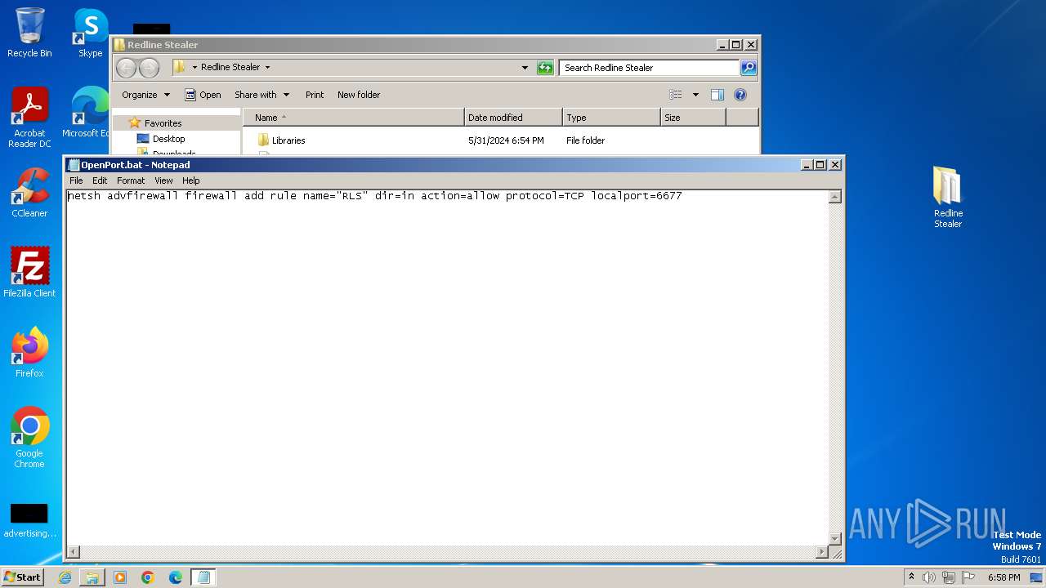This screenshot has height=588, width=1046.
Task: Open Google Chrome desktop shortcut
Action: (x=29, y=438)
